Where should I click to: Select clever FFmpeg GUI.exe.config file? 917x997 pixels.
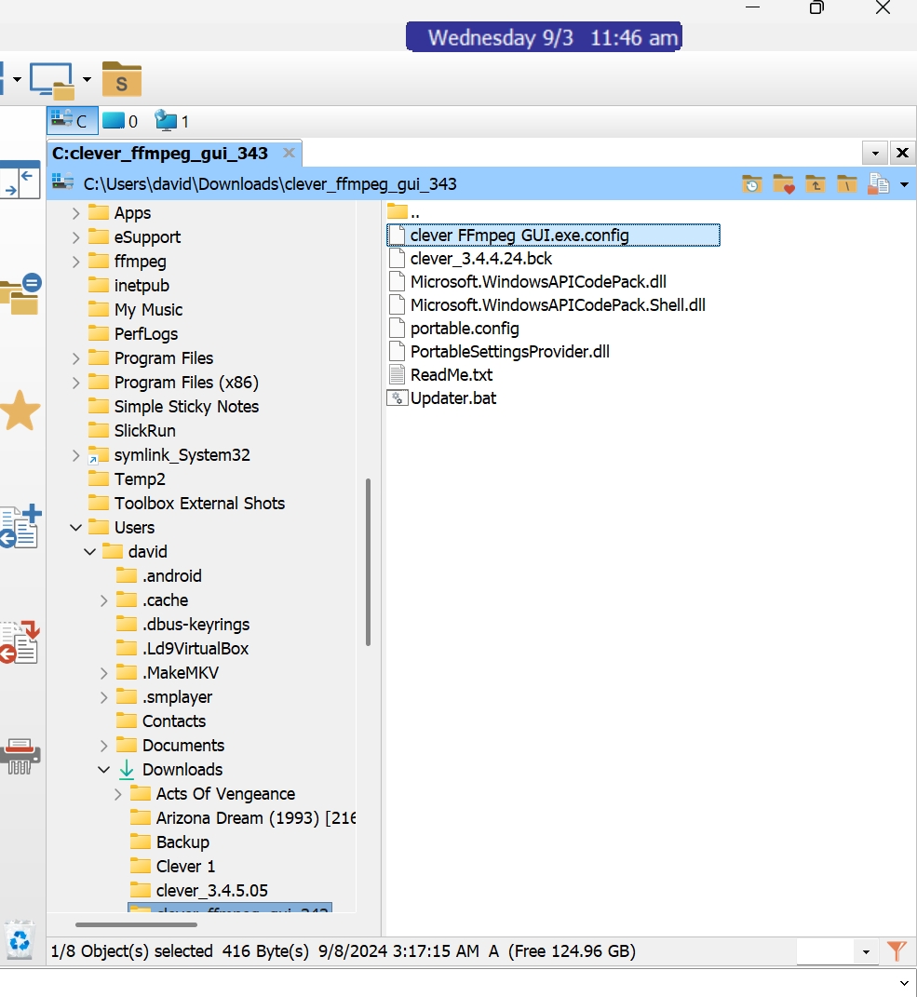pos(553,236)
